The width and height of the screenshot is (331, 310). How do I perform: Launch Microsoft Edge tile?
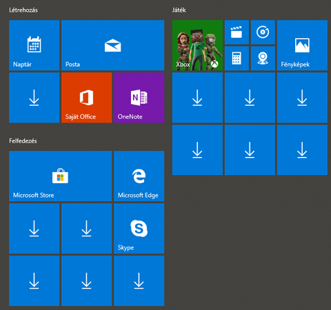(139, 176)
